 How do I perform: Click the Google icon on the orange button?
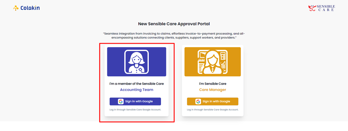pyautogui.click(x=198, y=102)
